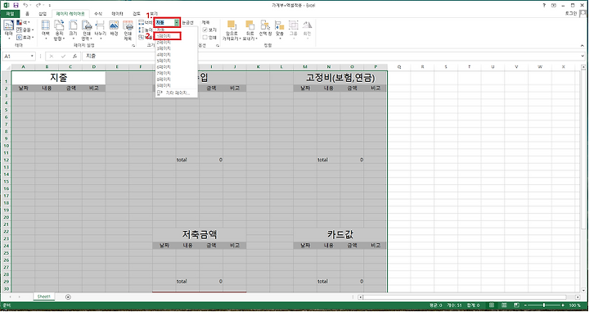The width and height of the screenshot is (589, 312).
Task: Open the Sheet Options dialog launcher
Action: point(218,46)
